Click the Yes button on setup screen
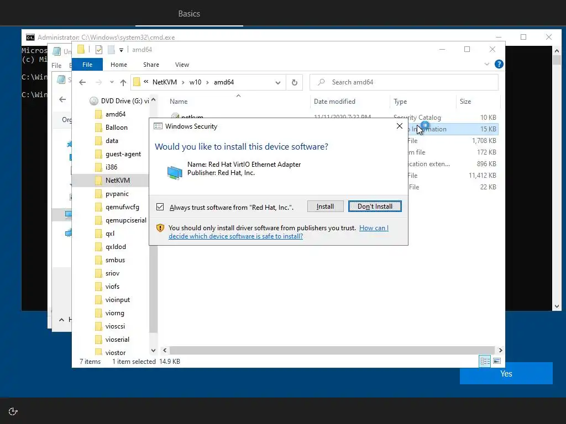The width and height of the screenshot is (566, 424). [506, 374]
